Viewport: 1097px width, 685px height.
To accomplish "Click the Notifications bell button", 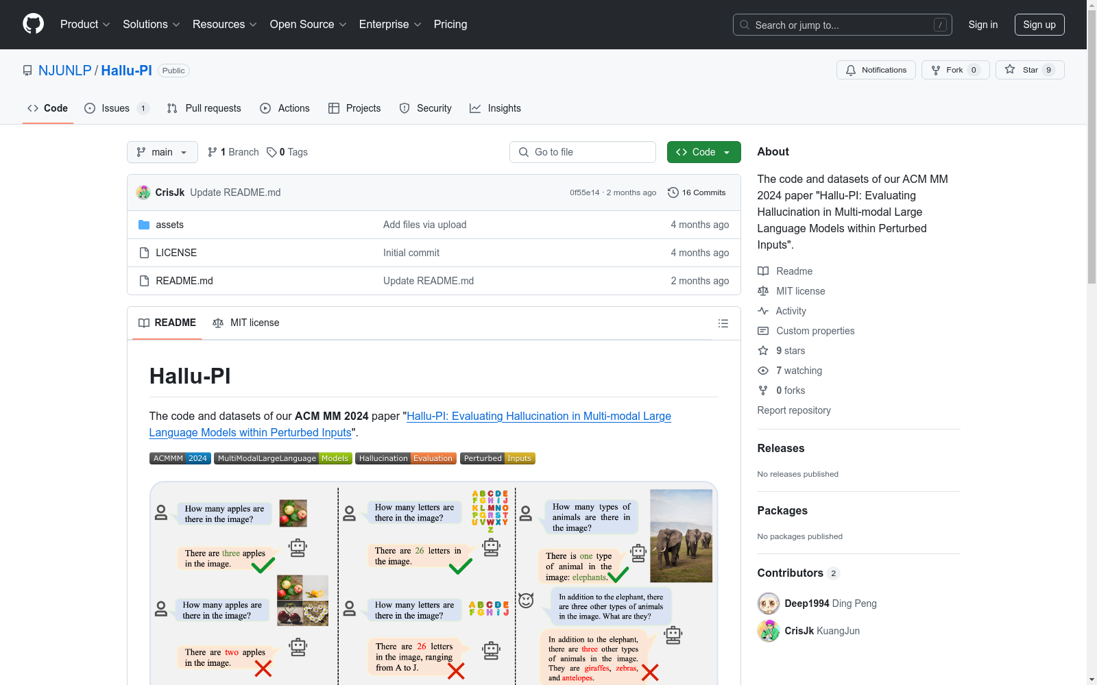I will tap(876, 70).
